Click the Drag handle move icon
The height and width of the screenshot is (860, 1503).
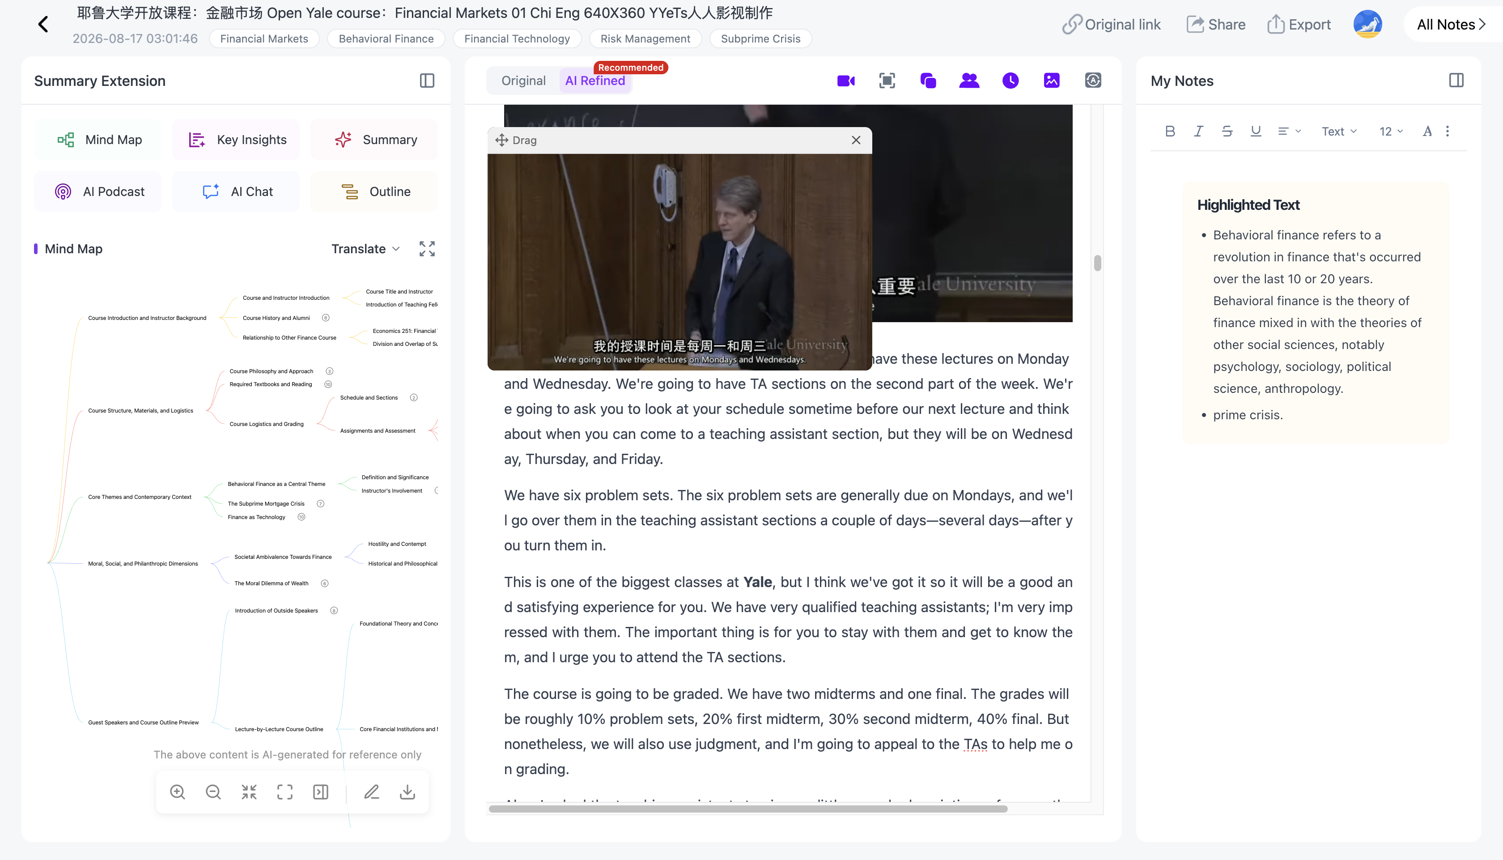click(502, 140)
